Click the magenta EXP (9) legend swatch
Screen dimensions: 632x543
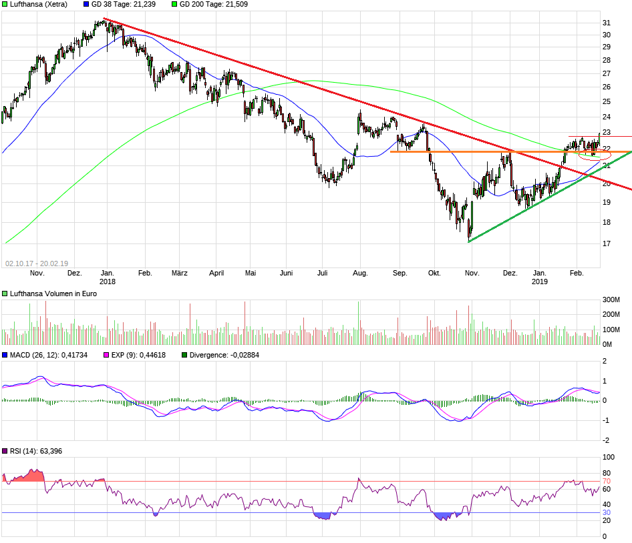click(106, 355)
